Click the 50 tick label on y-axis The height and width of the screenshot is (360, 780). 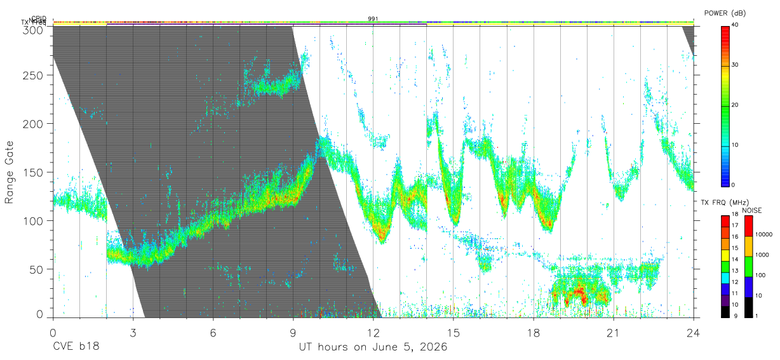pos(37,269)
